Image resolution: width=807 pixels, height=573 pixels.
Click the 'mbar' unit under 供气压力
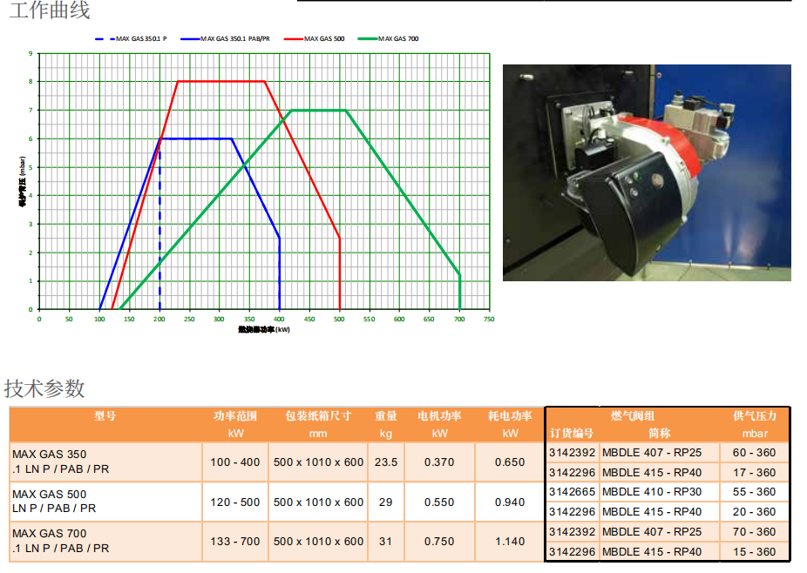point(755,434)
